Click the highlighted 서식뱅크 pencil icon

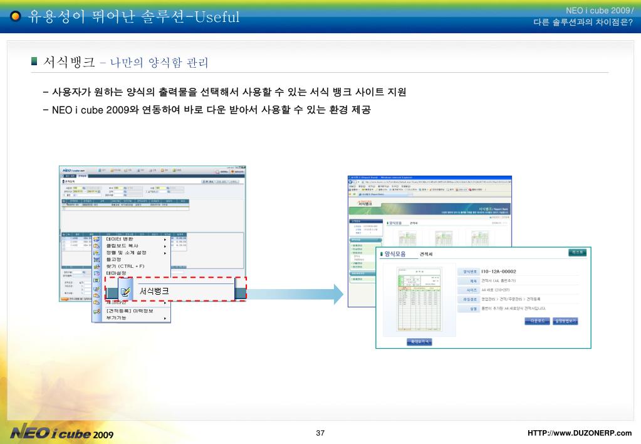point(125,292)
